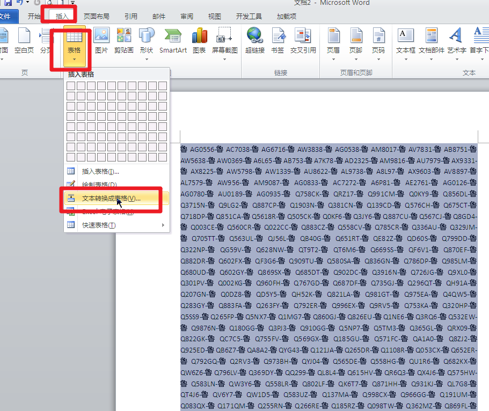Insert a 空白页 blank page

pos(24,41)
